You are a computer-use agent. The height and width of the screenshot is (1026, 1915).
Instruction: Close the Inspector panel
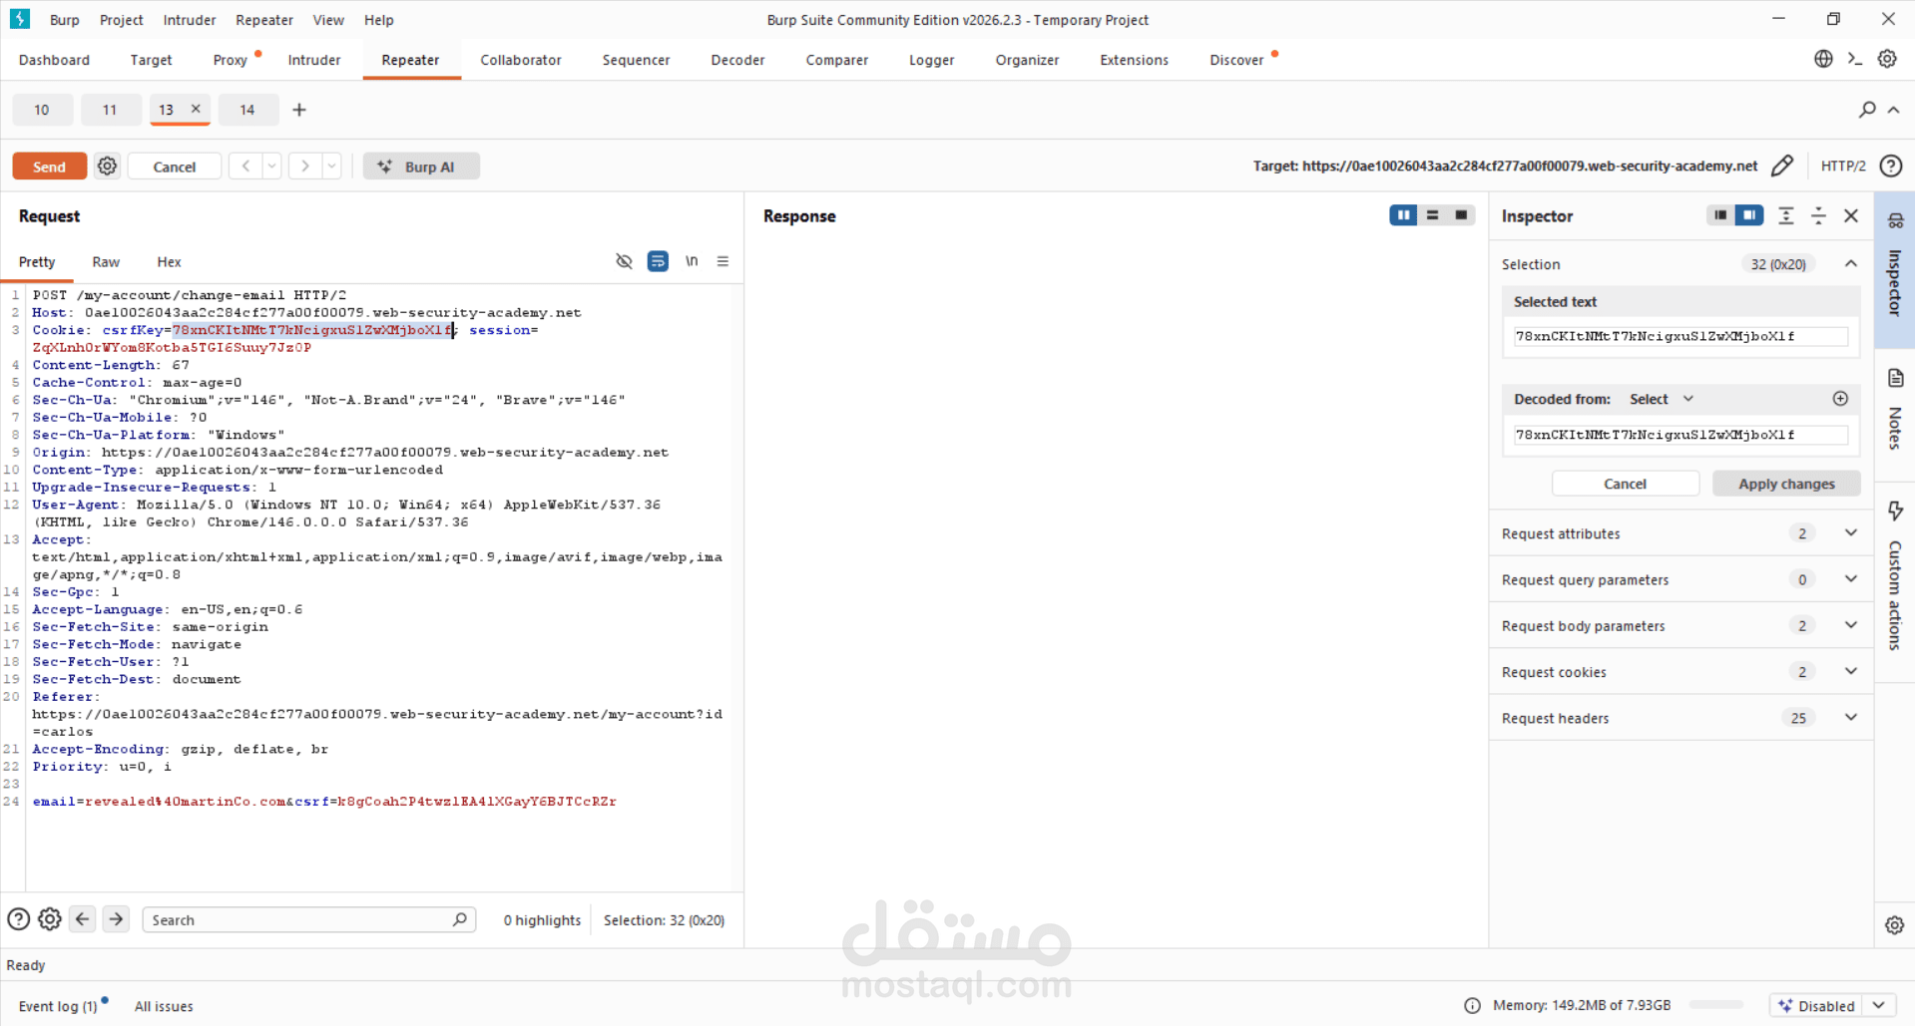1851,215
